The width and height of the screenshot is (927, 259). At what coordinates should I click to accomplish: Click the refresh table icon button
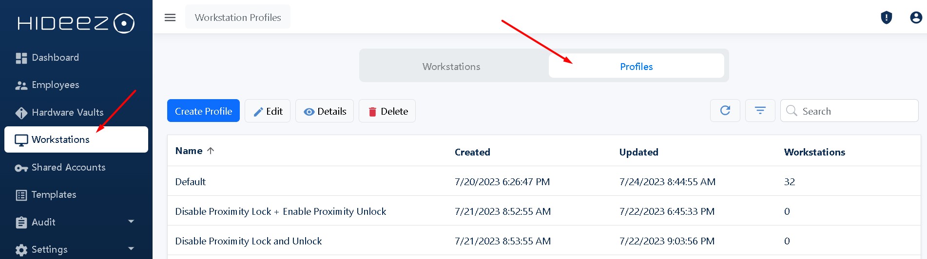725,111
